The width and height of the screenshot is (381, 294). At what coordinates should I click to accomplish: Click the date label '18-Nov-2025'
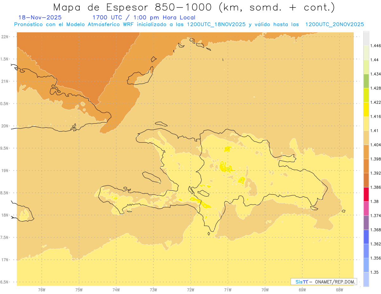point(40,17)
